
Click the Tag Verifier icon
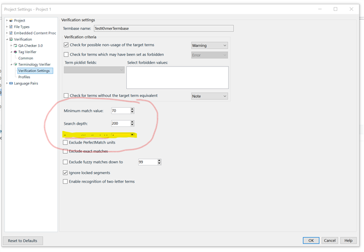pyautogui.click(x=15, y=52)
